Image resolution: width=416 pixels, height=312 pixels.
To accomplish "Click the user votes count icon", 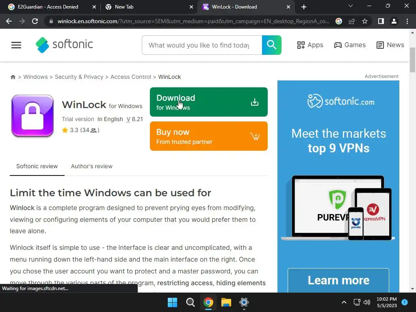I will (93, 130).
